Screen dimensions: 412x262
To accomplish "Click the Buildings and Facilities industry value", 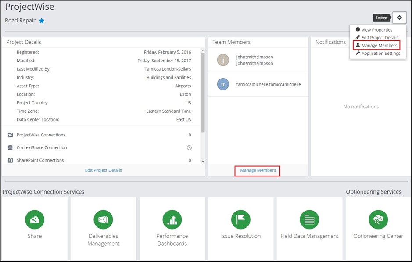I will 168,78.
